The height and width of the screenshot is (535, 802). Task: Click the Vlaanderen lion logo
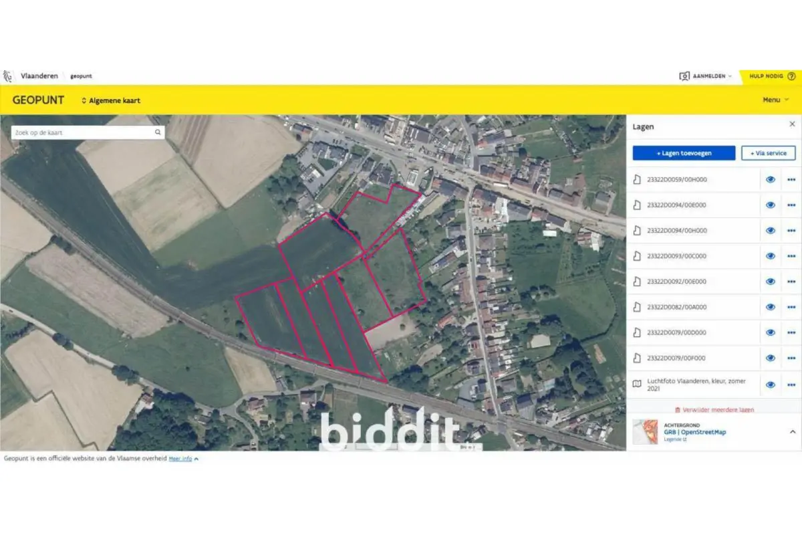[x=8, y=76]
